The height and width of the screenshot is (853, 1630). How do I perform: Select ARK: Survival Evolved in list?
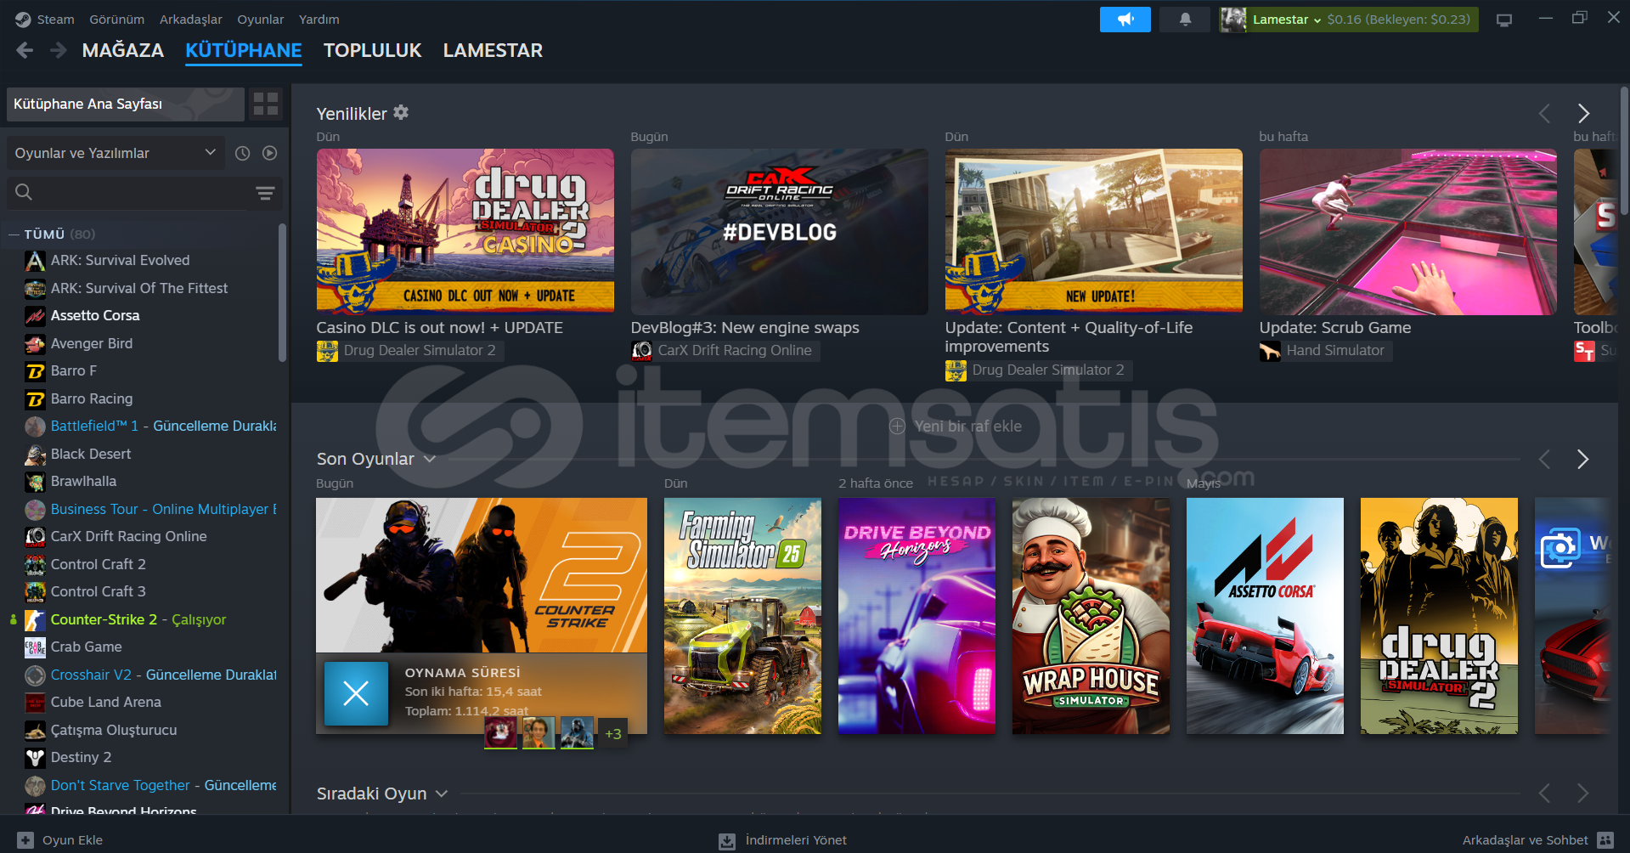pyautogui.click(x=120, y=261)
